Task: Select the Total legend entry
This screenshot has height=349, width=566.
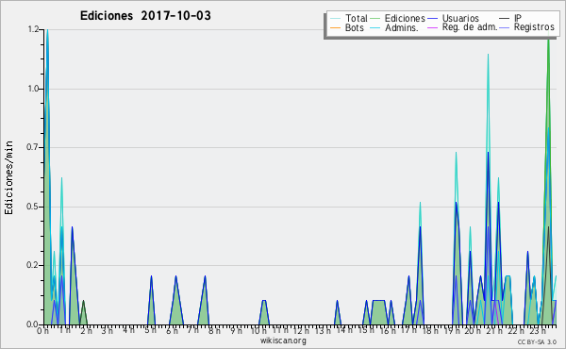Action: click(x=349, y=18)
